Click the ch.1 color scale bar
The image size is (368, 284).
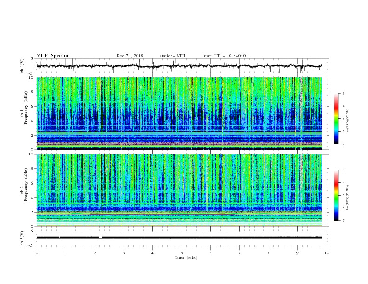336,119
